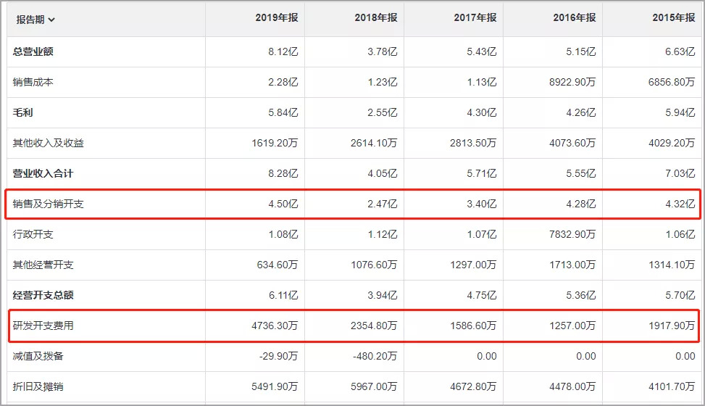Click the 2017年报 column header
705x406 pixels.
click(x=475, y=19)
